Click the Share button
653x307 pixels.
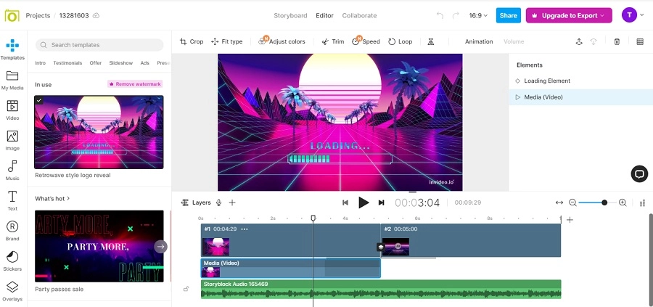[x=508, y=15]
